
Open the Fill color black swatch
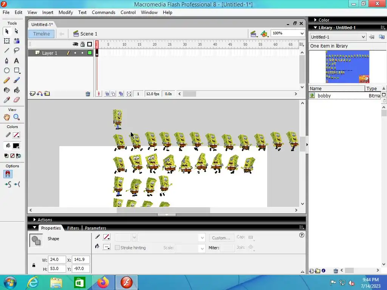click(x=16, y=146)
